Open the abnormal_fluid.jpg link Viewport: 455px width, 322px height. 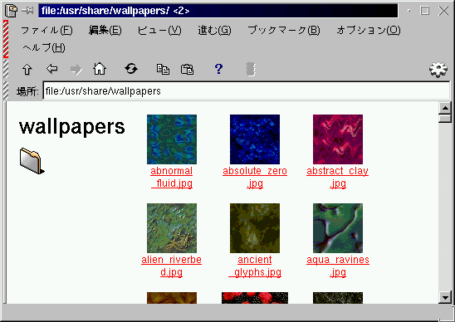tap(172, 177)
